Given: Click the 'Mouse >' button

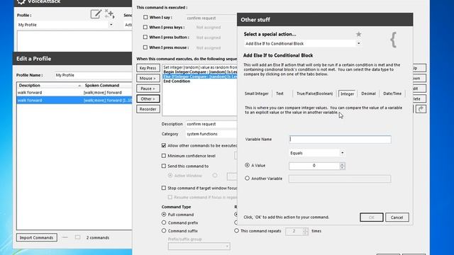Looking at the screenshot, I should [x=148, y=79].
